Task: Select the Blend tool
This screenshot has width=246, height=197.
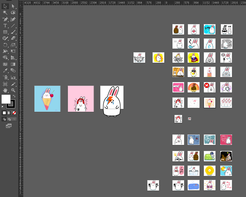Action: pyautogui.click(x=13, y=71)
